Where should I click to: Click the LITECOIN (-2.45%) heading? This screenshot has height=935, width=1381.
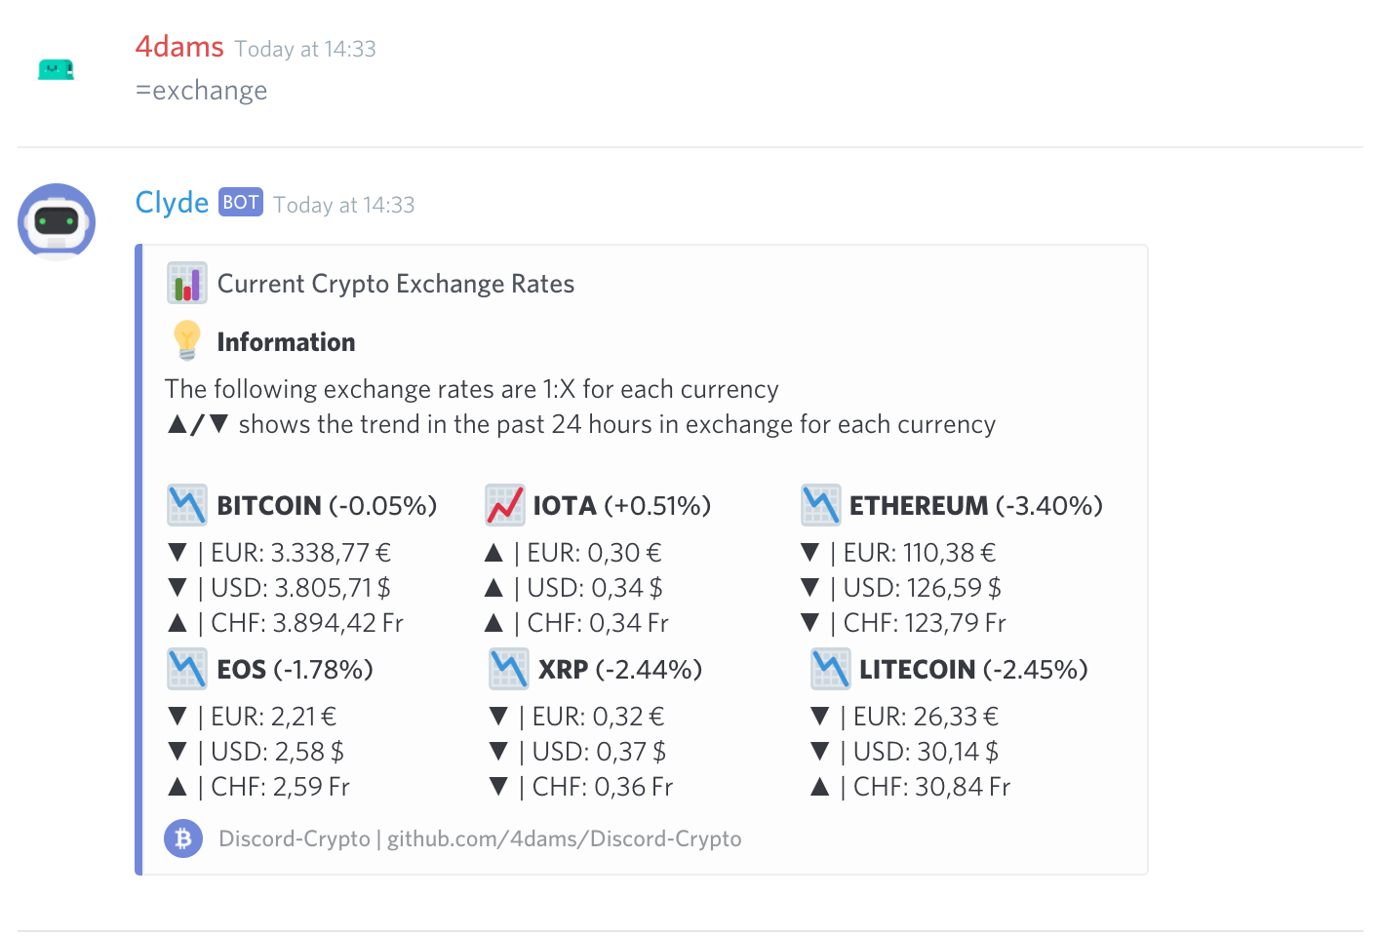[x=973, y=669]
